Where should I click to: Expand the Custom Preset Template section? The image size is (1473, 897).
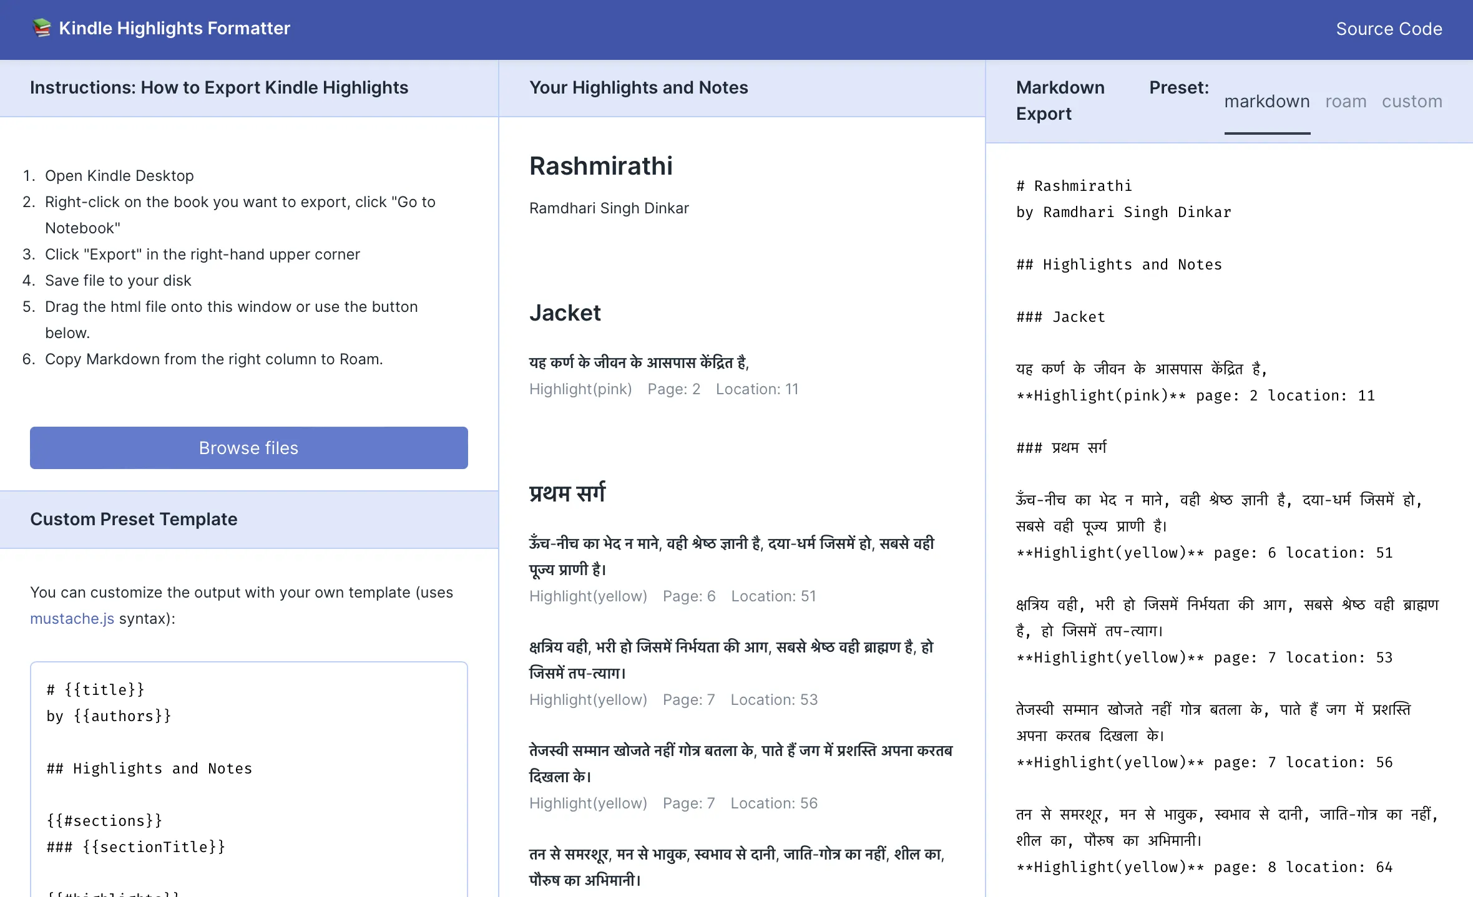point(134,518)
